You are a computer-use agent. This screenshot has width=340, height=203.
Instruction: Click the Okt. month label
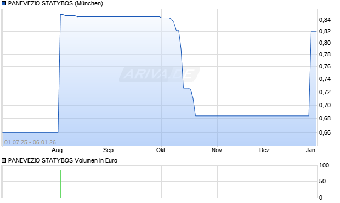161,150
